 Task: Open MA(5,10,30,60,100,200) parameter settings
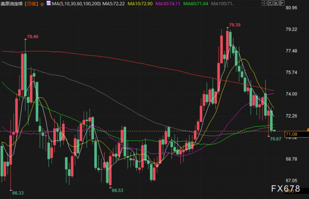click(x=76, y=4)
